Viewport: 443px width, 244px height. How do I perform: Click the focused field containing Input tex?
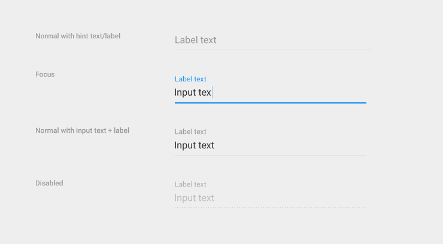point(269,93)
